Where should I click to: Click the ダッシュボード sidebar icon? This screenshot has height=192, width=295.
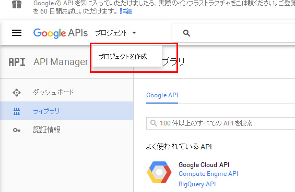(17, 93)
